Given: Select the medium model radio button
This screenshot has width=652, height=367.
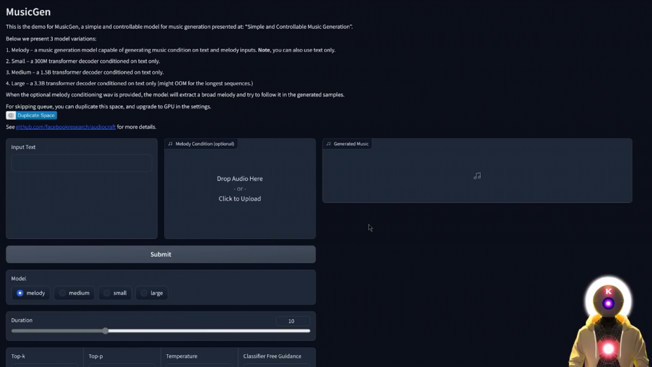Looking at the screenshot, I should [62, 293].
